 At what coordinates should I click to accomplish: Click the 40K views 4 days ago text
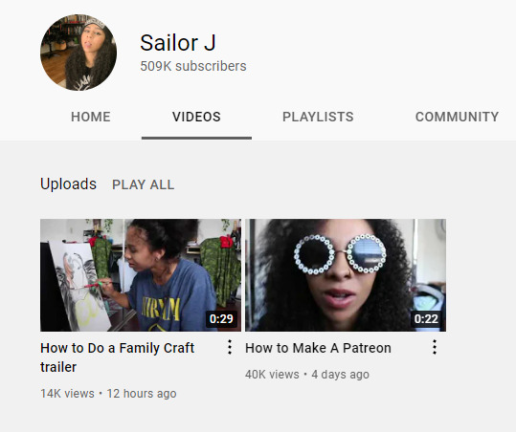[x=307, y=375]
